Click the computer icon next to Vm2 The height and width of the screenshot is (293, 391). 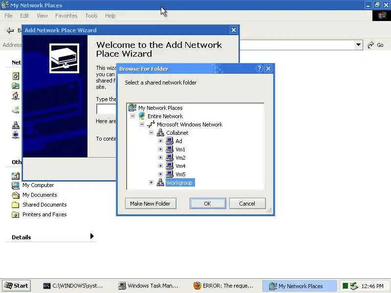[170, 157]
